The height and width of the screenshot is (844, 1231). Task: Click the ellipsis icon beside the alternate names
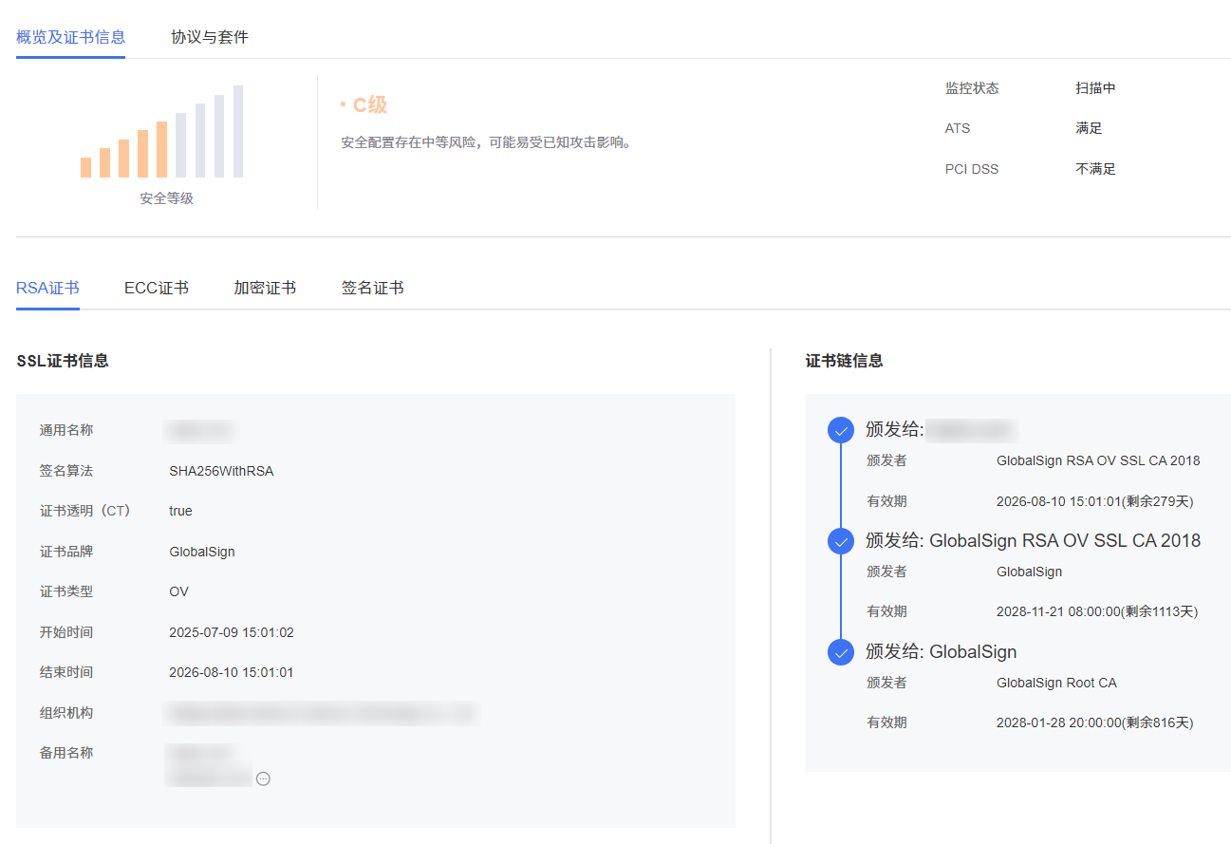pos(264,778)
